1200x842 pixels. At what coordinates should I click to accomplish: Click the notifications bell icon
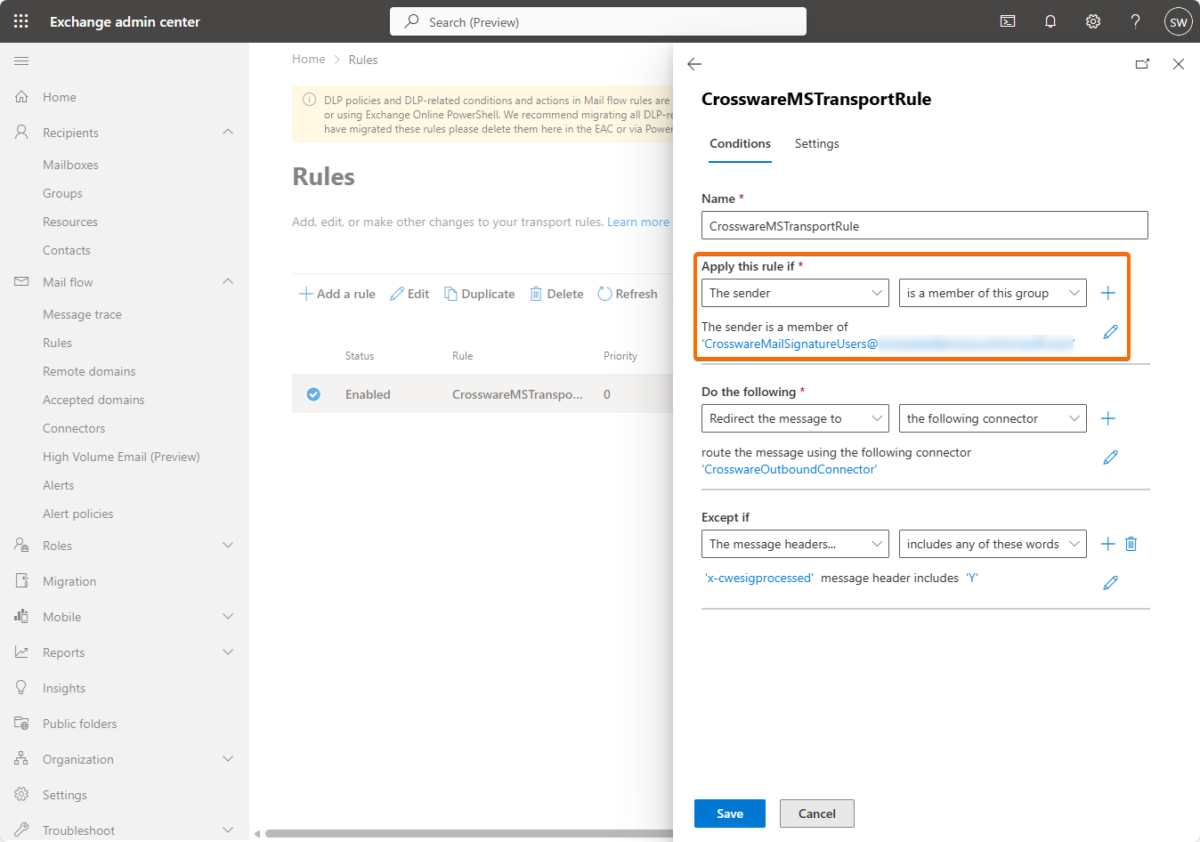[x=1050, y=21]
